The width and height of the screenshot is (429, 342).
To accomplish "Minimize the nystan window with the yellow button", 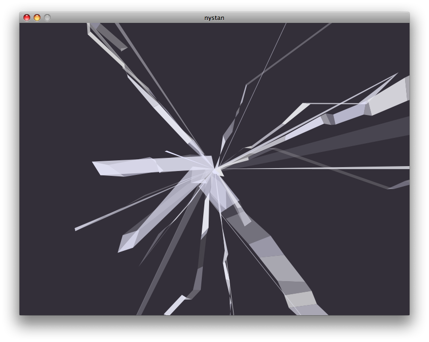I will click(37, 18).
